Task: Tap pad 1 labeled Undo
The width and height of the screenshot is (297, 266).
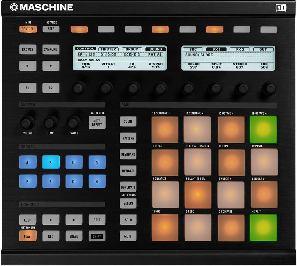Action: pyautogui.click(x=165, y=227)
